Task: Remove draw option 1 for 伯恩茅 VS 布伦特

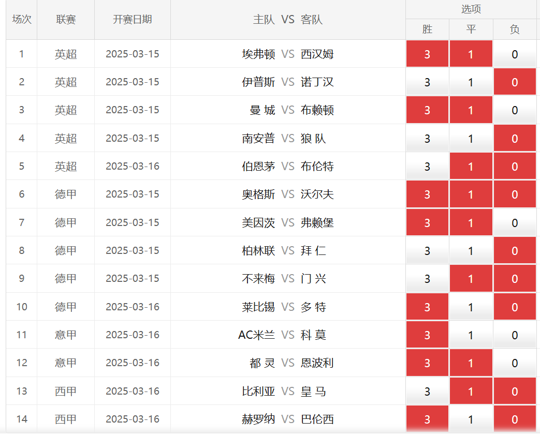Action: [471, 166]
